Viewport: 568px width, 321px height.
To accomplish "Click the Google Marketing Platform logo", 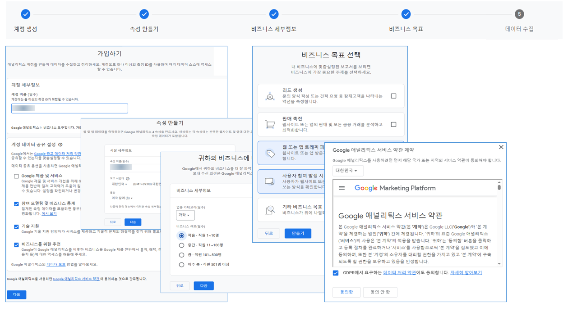I will click(x=395, y=188).
